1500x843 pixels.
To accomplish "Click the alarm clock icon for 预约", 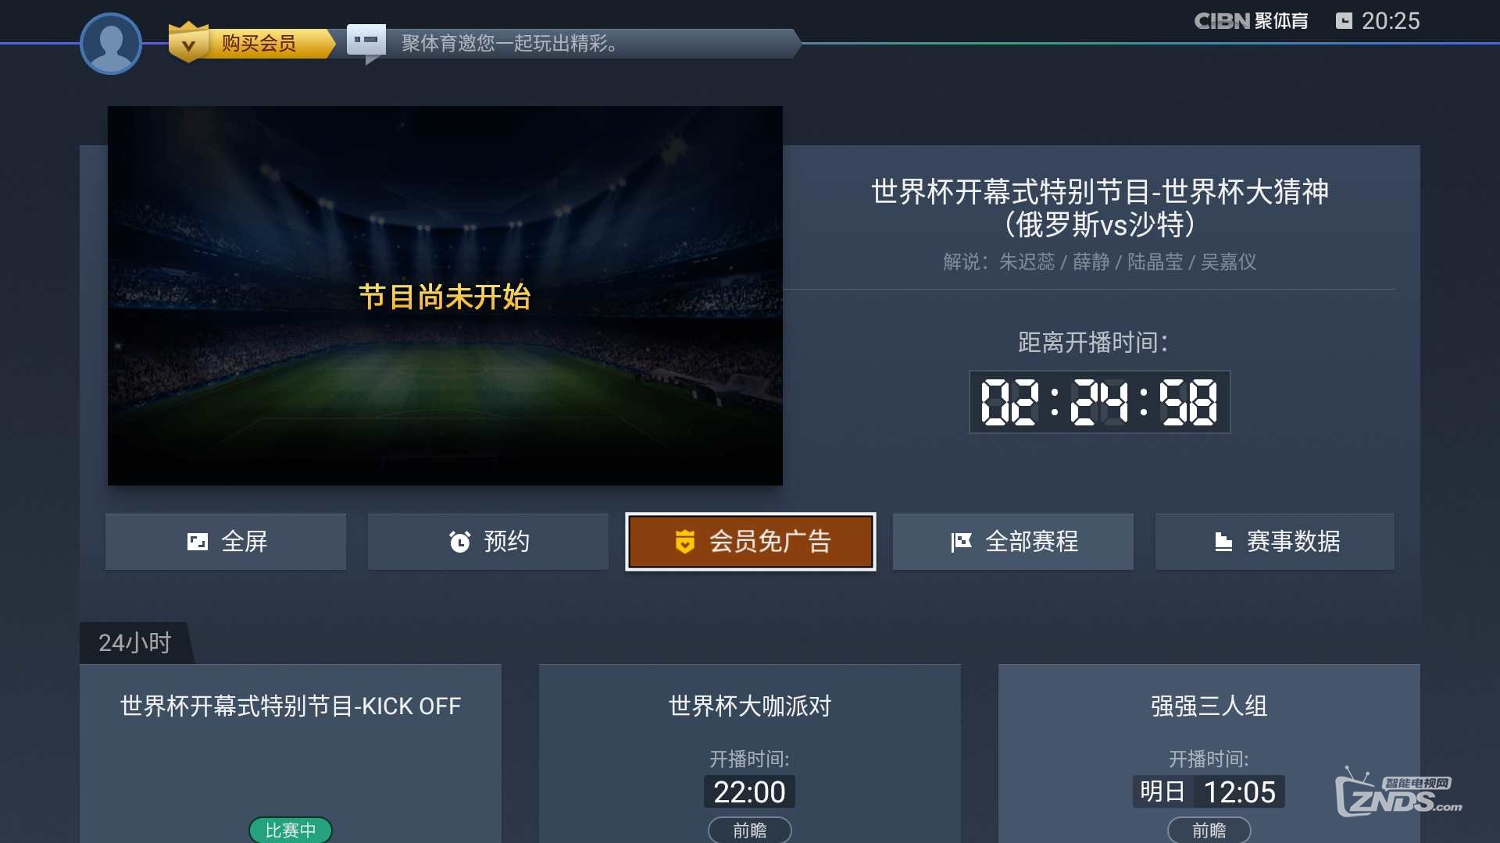I will coord(460,542).
